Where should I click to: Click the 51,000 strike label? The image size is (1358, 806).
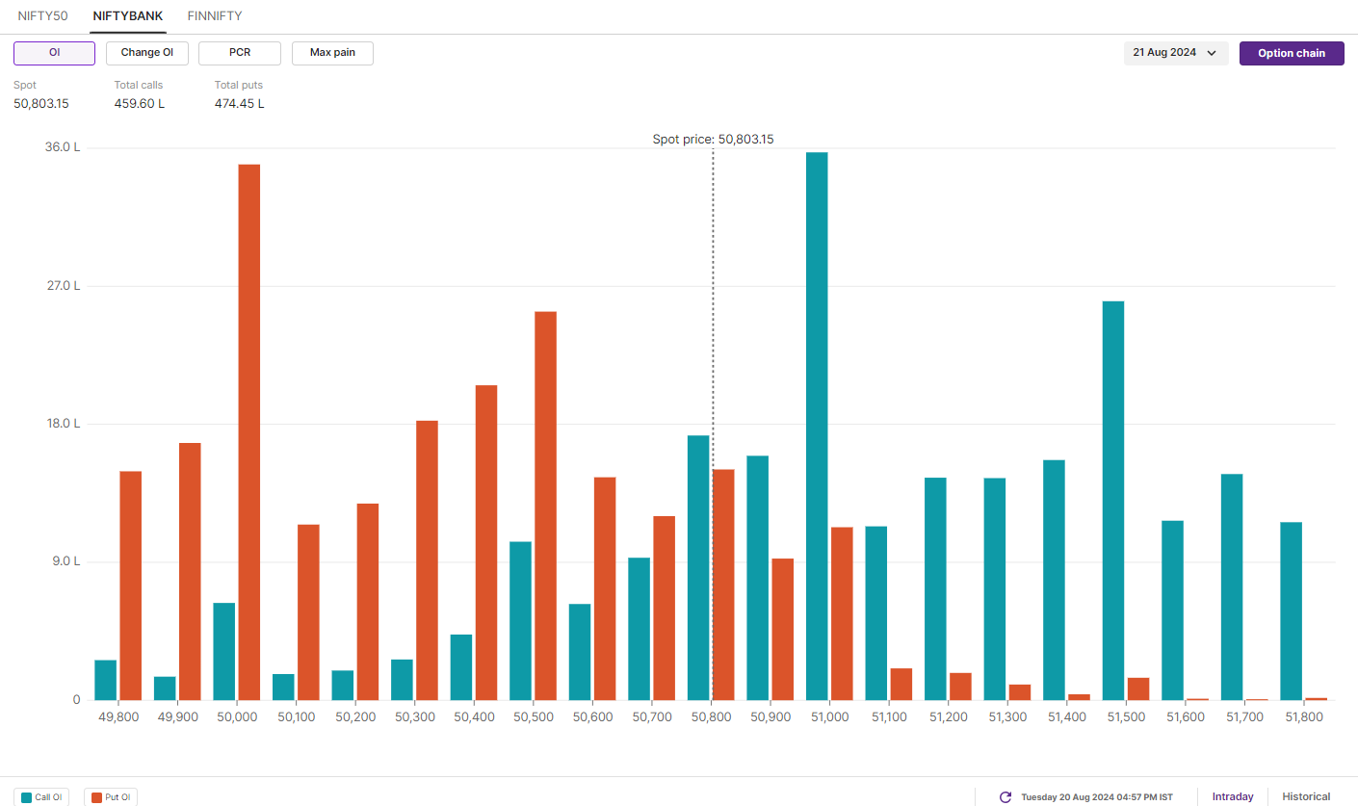829,717
